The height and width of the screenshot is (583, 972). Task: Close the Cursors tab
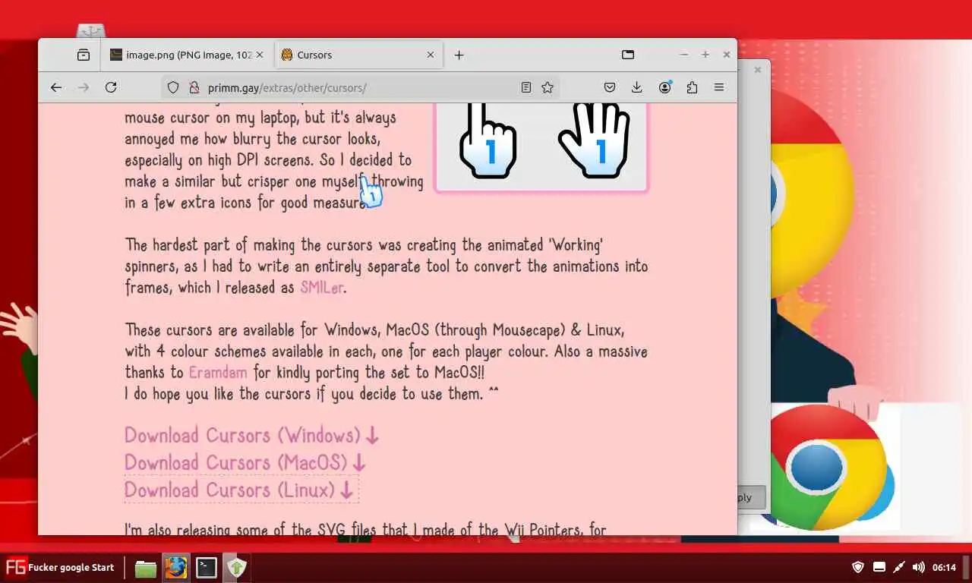[x=431, y=55]
